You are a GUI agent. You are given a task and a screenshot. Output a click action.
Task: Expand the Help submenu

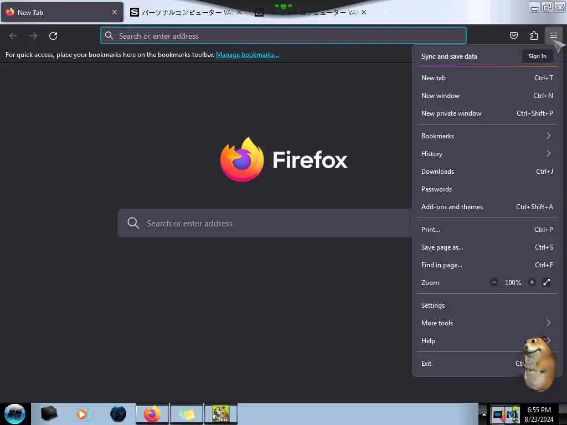(487, 340)
